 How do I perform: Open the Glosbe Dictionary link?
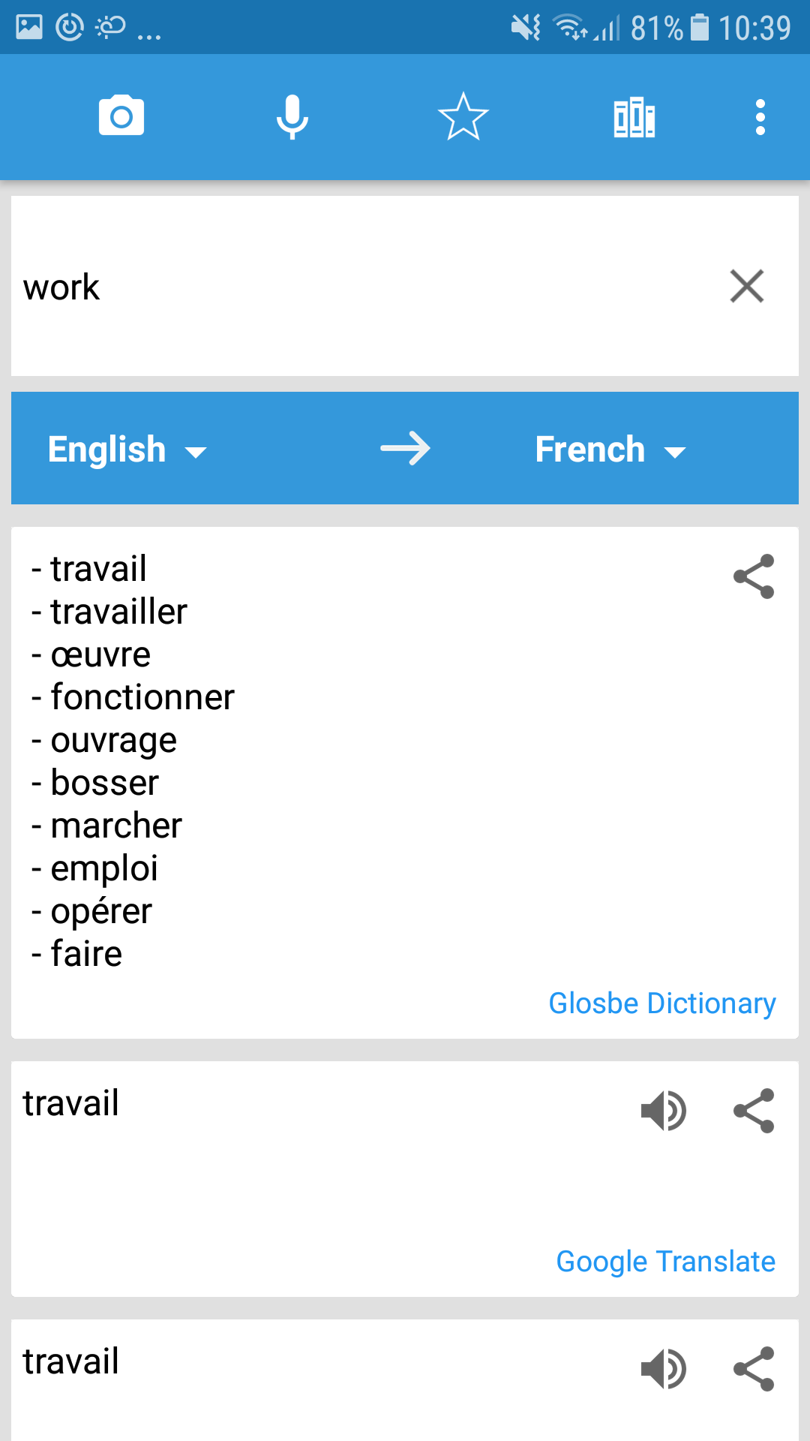662,1003
